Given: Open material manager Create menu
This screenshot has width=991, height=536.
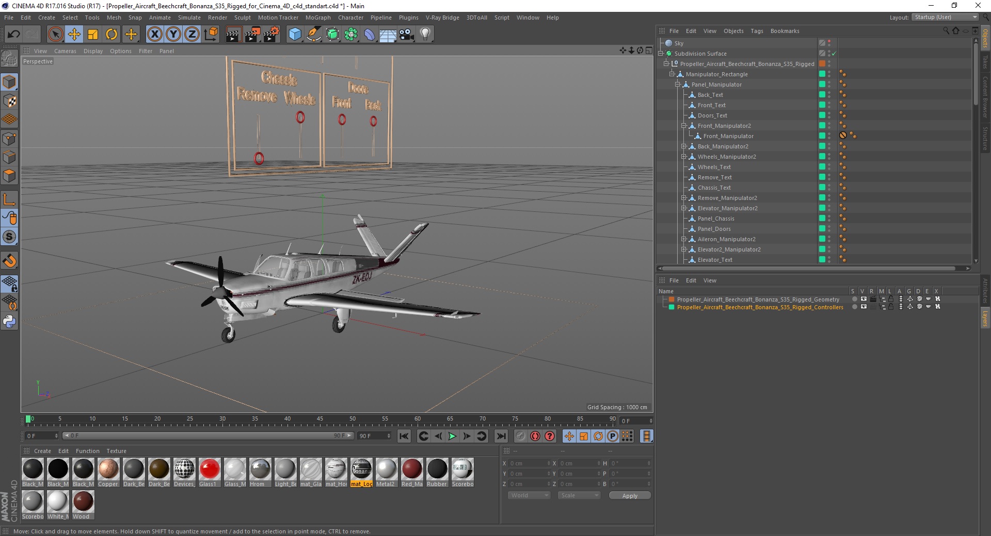Looking at the screenshot, I should pyautogui.click(x=42, y=451).
